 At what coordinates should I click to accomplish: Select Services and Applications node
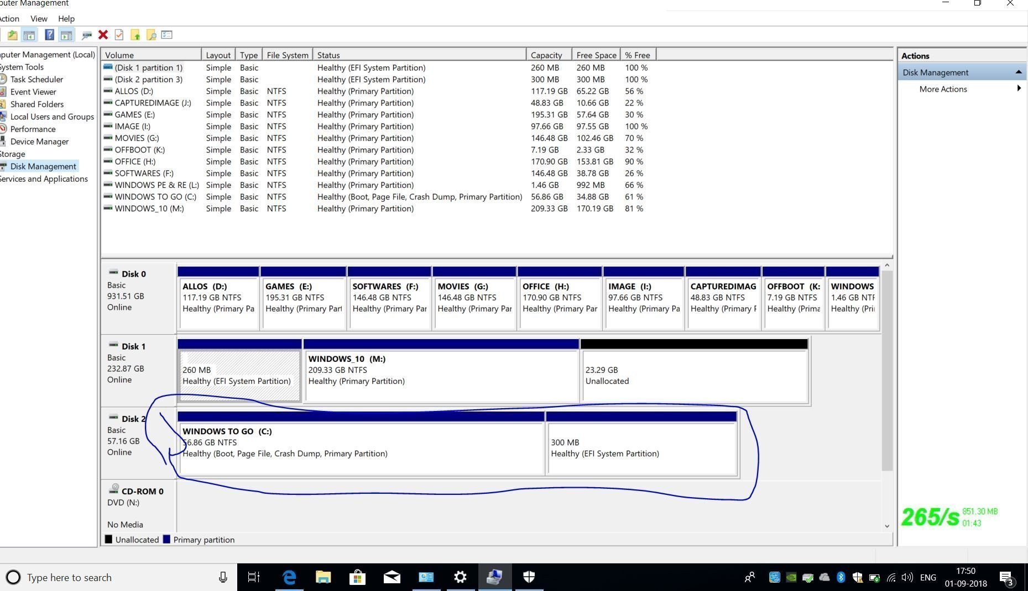(44, 178)
